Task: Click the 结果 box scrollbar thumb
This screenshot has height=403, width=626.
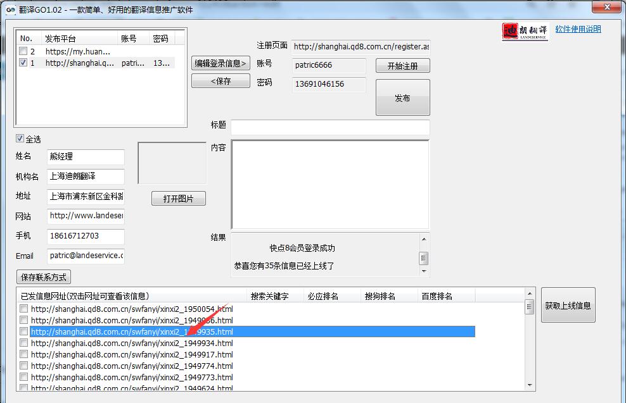Action: click(424, 258)
